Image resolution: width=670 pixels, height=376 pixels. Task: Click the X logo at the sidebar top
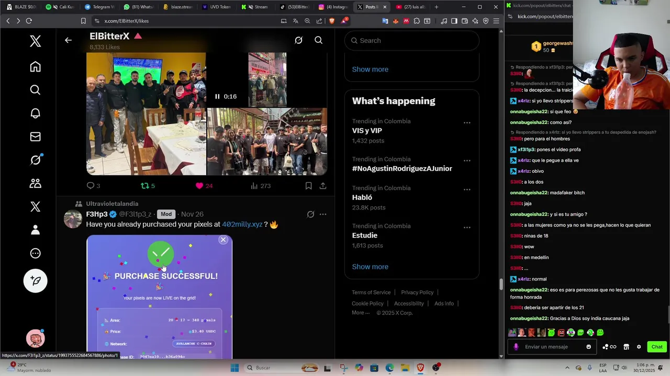coord(35,41)
